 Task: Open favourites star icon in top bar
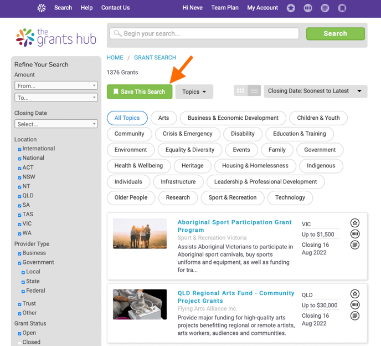tap(291, 8)
